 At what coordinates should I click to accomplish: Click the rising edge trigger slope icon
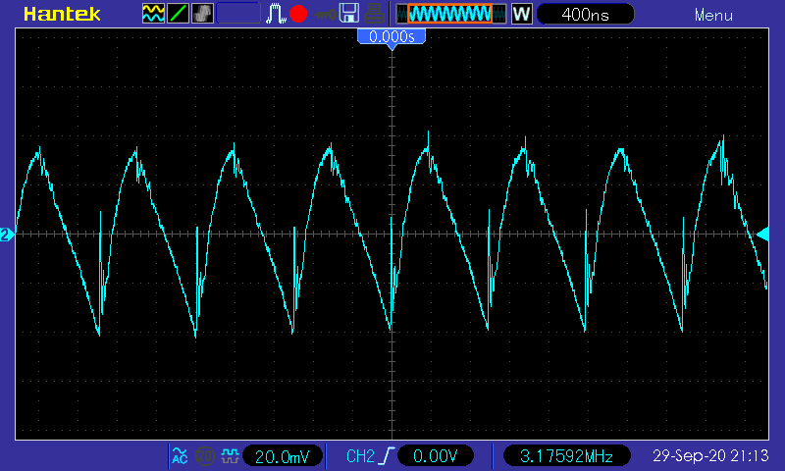coord(387,456)
